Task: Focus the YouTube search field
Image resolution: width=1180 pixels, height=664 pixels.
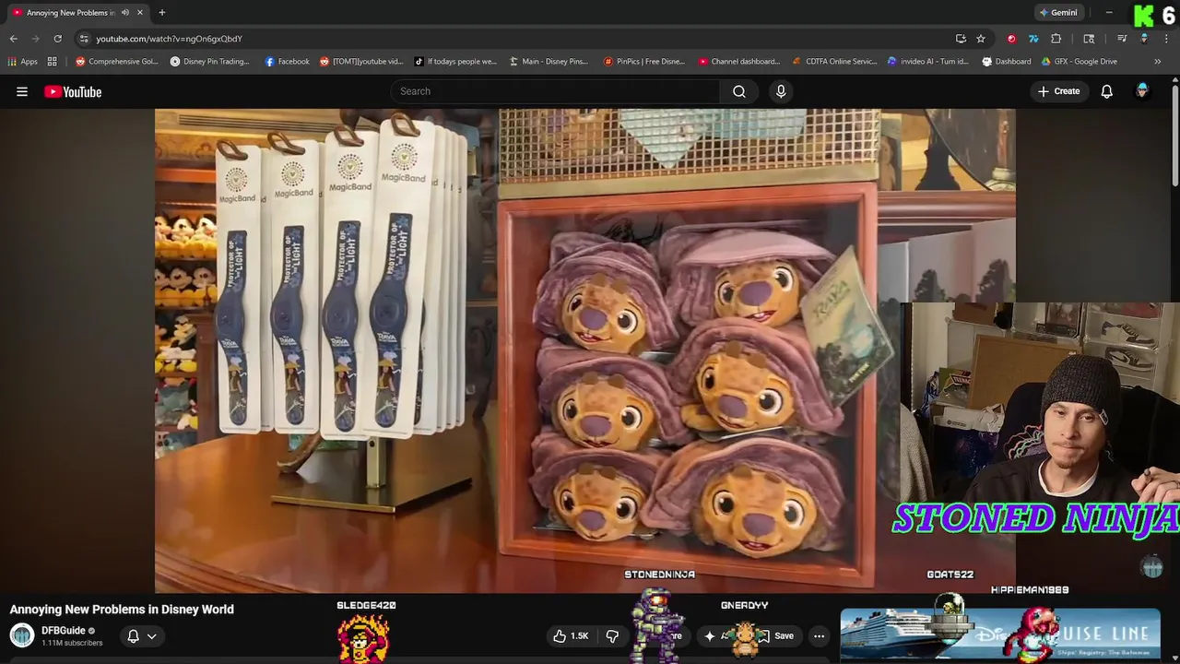Action: tap(556, 91)
